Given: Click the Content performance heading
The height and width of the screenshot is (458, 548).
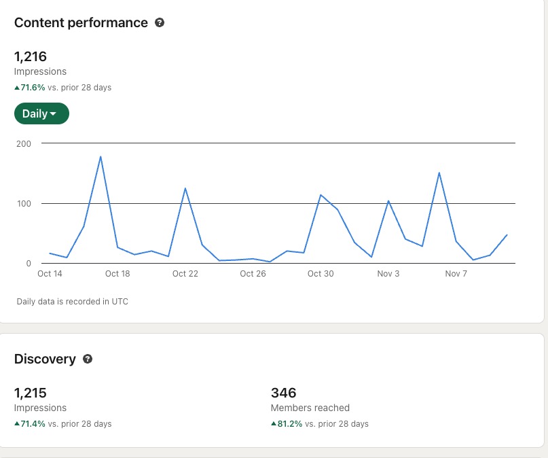Looking at the screenshot, I should tap(81, 22).
